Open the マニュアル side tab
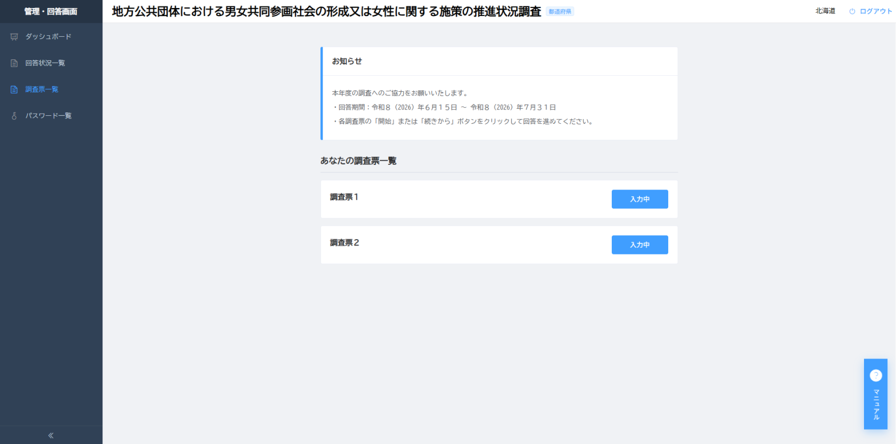 pos(876,394)
